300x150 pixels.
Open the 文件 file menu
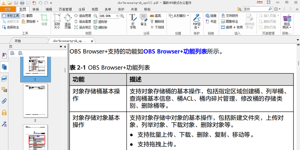point(8,9)
